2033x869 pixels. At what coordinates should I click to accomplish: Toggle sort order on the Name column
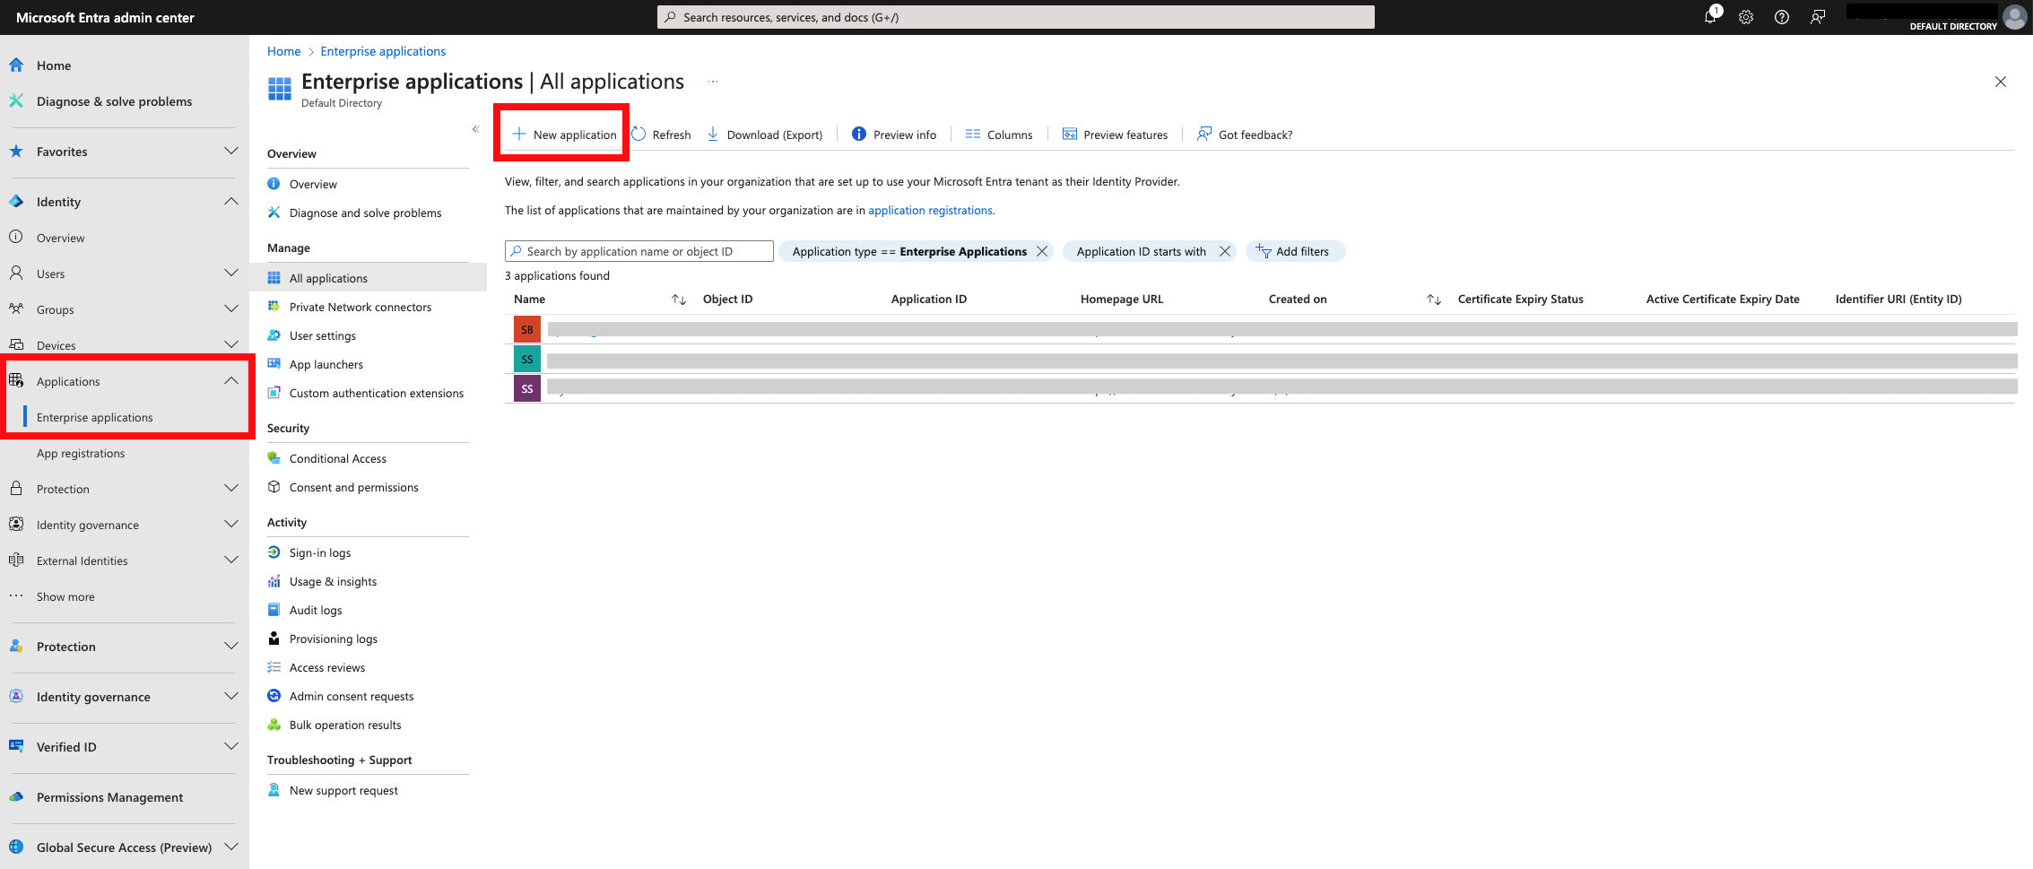tap(679, 299)
